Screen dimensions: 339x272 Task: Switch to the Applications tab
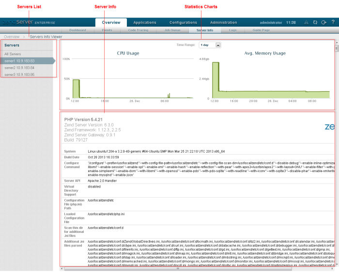144,22
